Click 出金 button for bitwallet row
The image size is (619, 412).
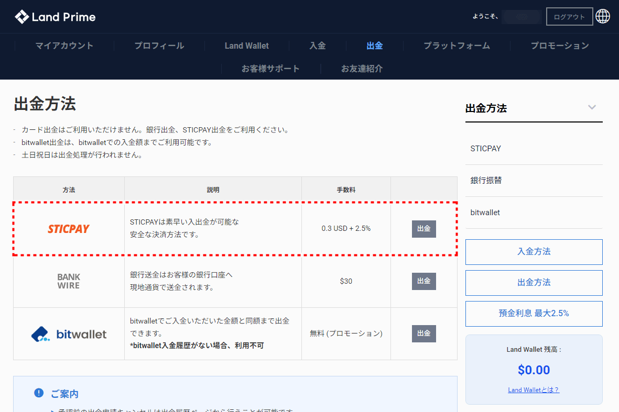[x=424, y=333]
